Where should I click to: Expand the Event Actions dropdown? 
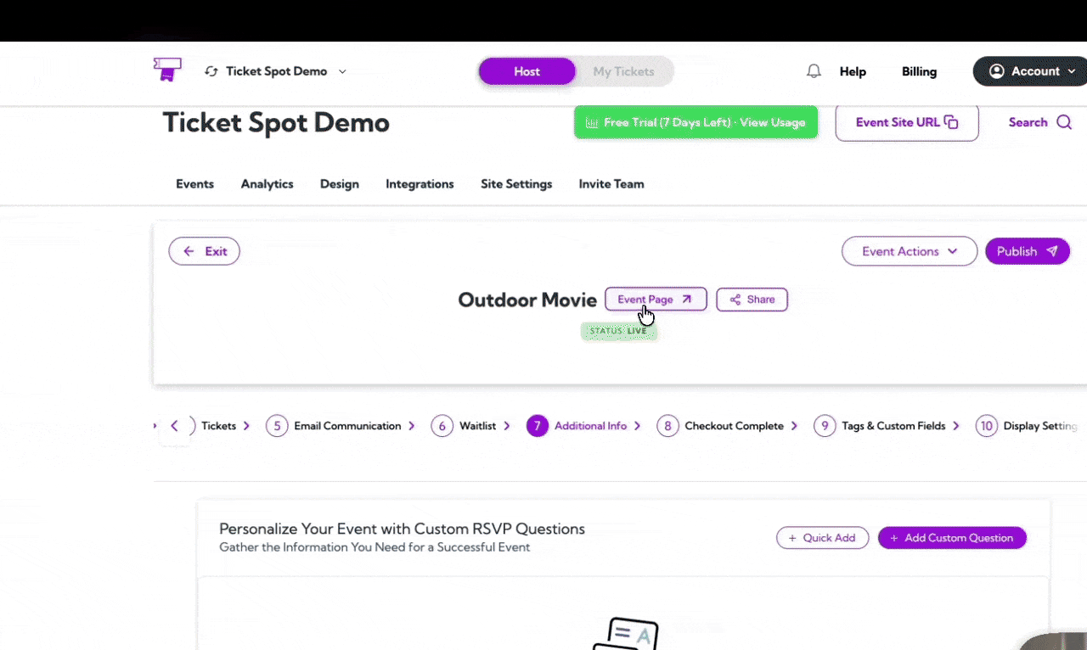[909, 251]
